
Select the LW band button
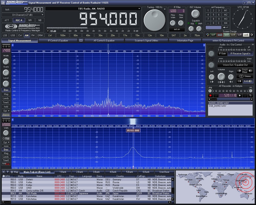pyautogui.click(x=50, y=35)
